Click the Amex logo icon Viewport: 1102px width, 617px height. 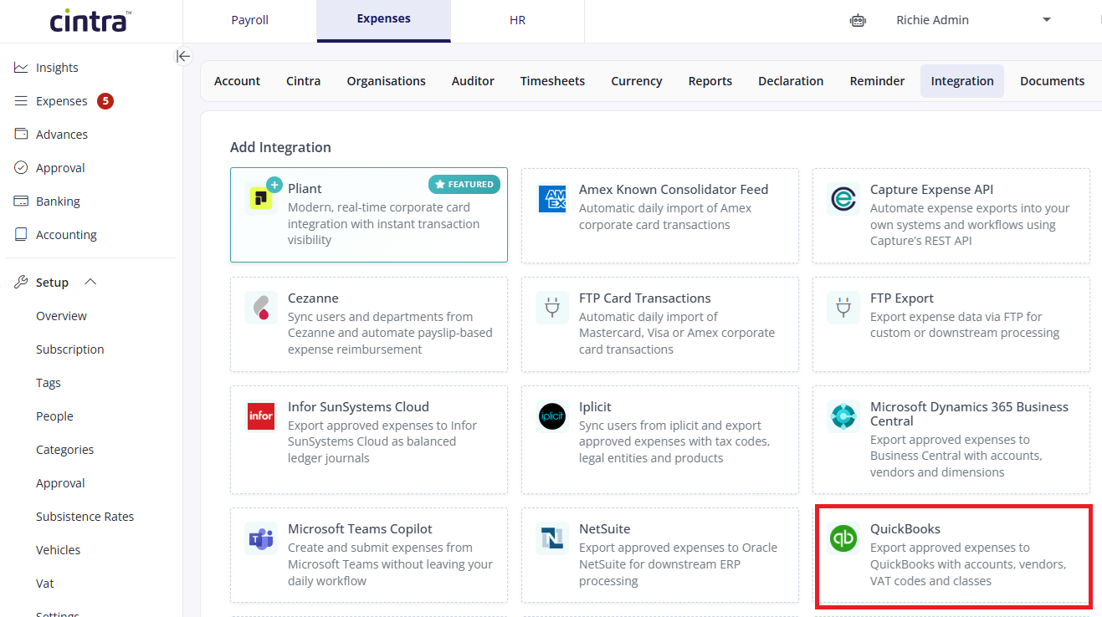[x=552, y=198]
